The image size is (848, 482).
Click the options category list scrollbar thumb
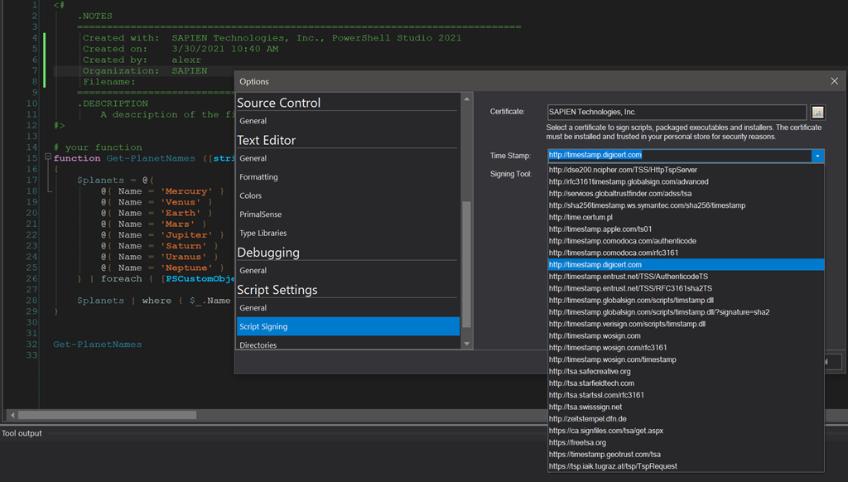pos(467,264)
